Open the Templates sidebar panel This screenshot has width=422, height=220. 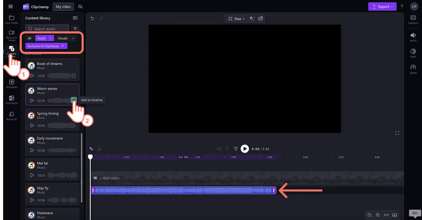coord(12,84)
